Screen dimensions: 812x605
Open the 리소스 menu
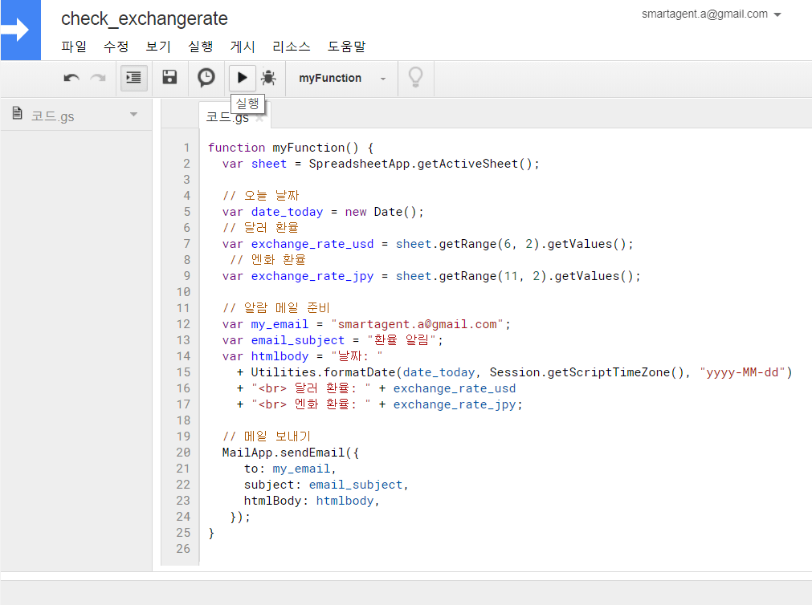pyautogui.click(x=292, y=47)
